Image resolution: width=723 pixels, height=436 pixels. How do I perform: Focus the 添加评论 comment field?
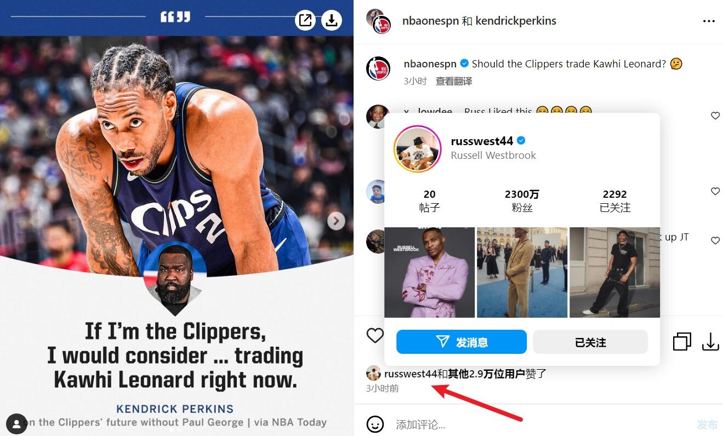click(543, 424)
